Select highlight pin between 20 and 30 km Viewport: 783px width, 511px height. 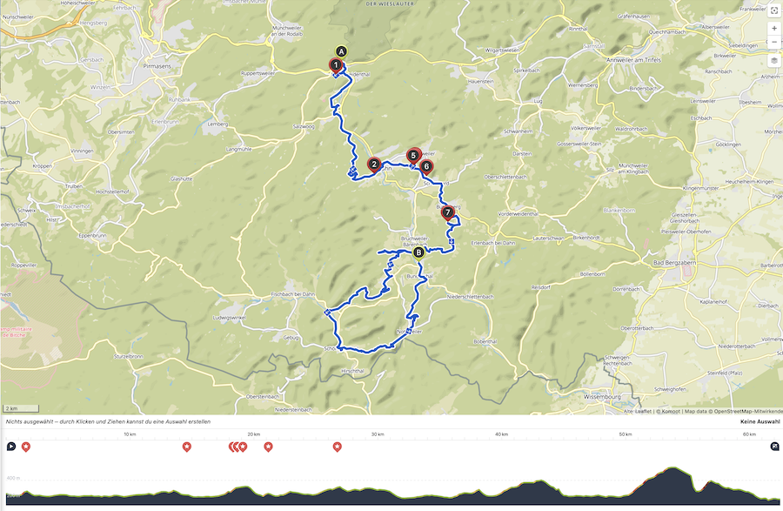tap(337, 447)
